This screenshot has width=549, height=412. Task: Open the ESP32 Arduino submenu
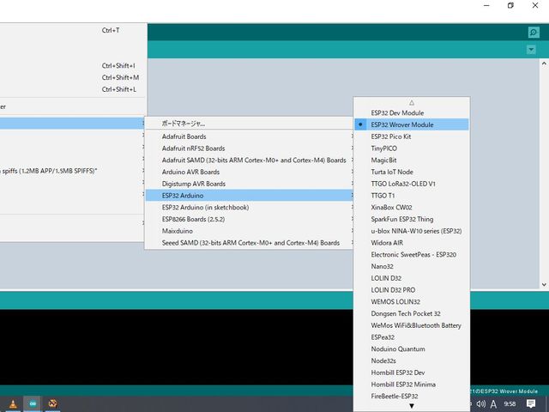coord(249,196)
